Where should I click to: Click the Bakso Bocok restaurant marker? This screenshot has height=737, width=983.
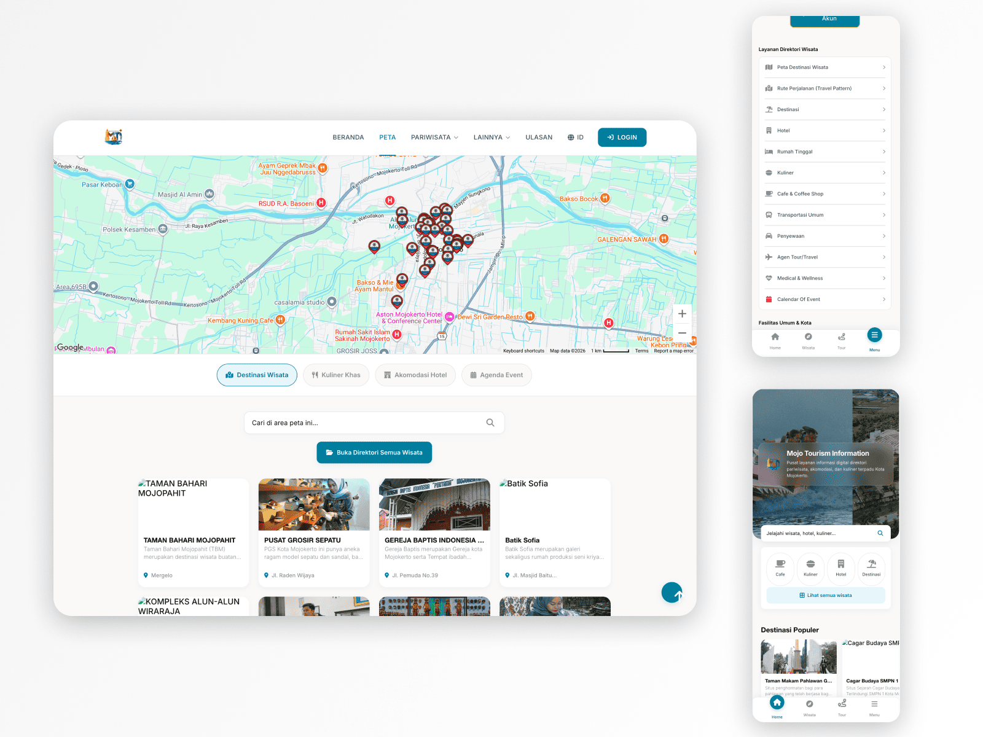[605, 198]
